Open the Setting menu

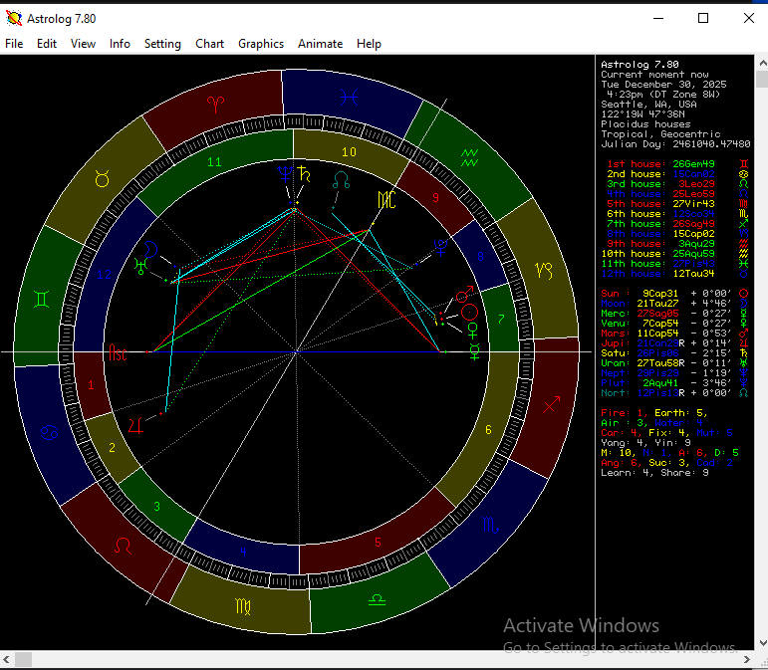click(162, 44)
